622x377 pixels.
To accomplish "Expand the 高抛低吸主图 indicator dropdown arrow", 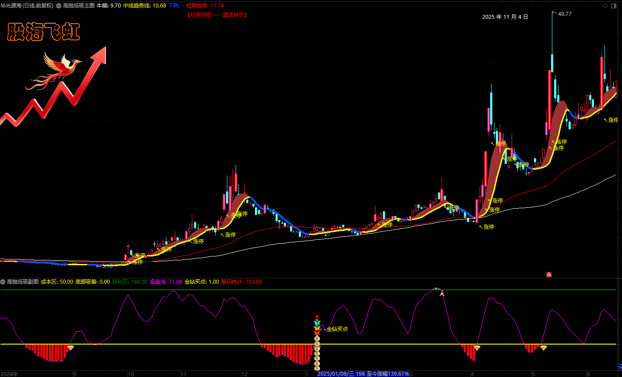I will click(x=59, y=6).
